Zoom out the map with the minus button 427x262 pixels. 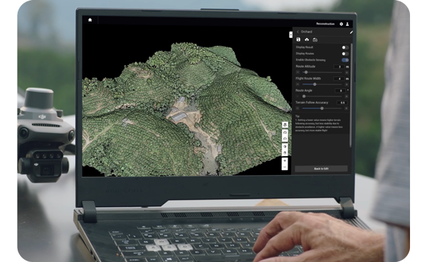click(285, 167)
